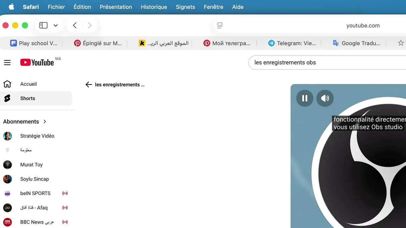Click the 'les enregistrements ...' heading text
The width and height of the screenshot is (406, 228).
(120, 85)
